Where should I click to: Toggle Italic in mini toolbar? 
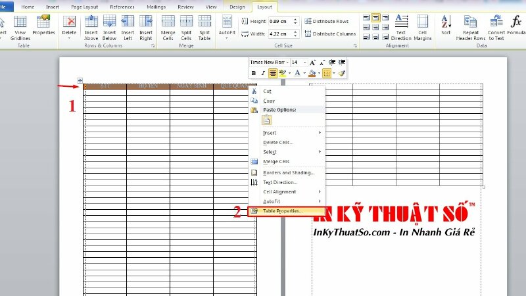[x=263, y=73]
